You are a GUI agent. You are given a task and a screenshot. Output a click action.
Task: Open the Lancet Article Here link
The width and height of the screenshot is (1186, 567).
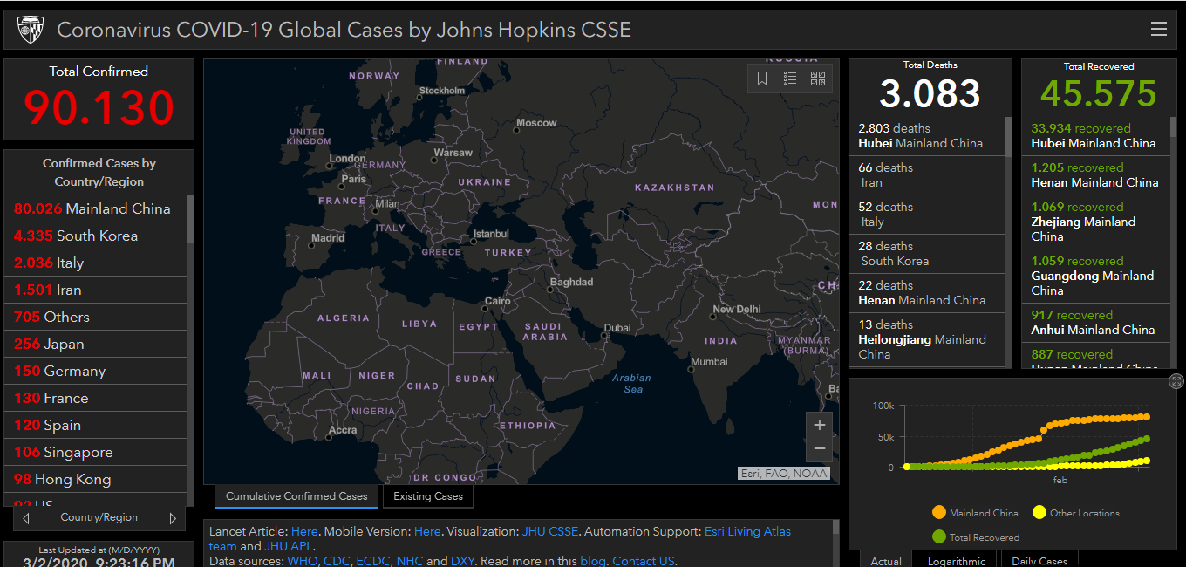coord(304,531)
